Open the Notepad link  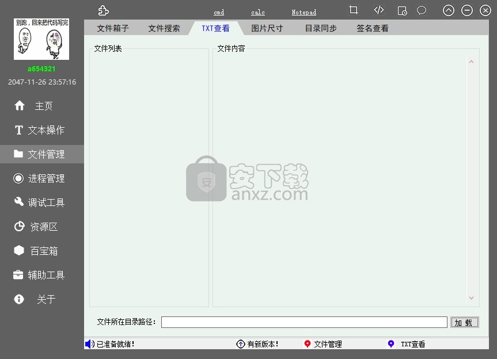303,12
